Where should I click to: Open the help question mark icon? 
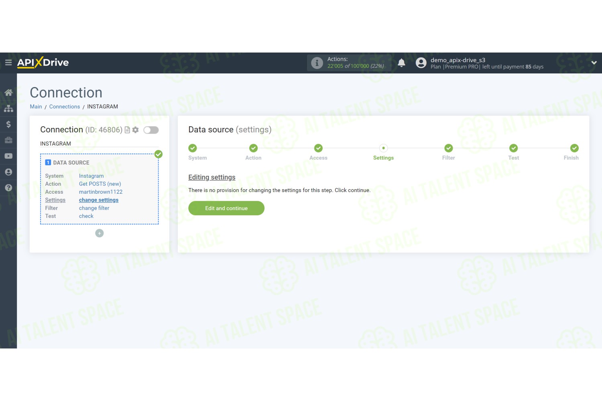click(x=8, y=188)
